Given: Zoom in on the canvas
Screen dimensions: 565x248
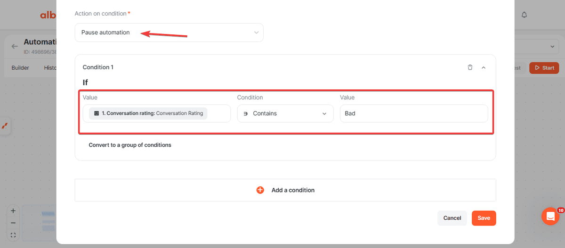Looking at the screenshot, I should click(x=13, y=211).
